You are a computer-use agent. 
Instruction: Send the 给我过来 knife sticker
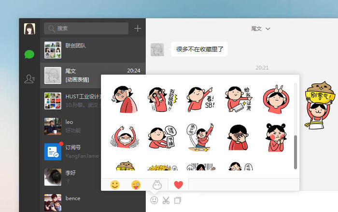tap(238, 99)
